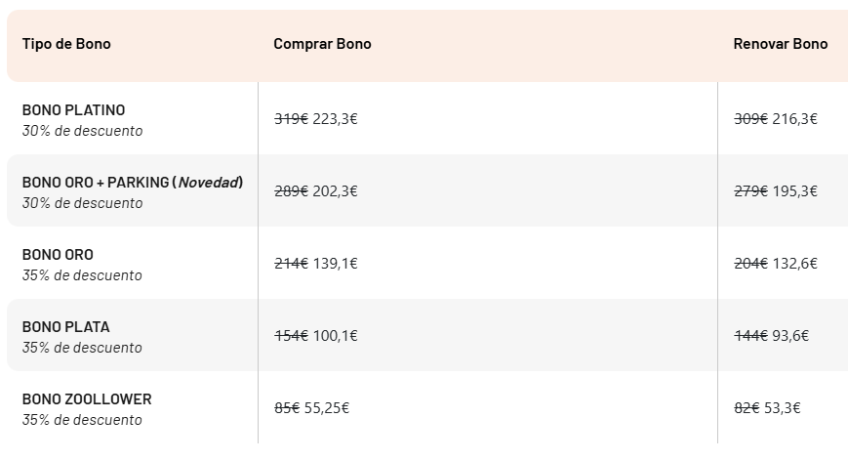Click the Comprar Bono column header
848x460 pixels.
coord(322,44)
